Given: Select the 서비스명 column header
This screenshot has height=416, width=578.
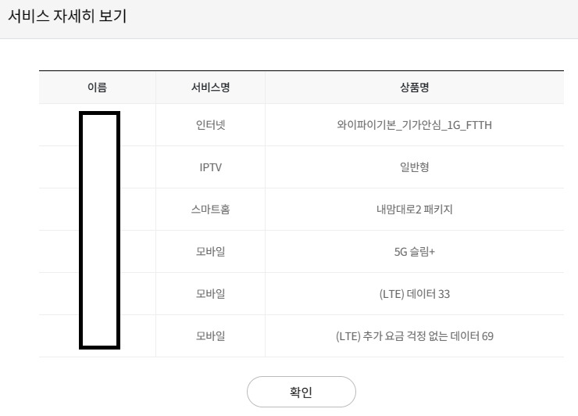Looking at the screenshot, I should 210,88.
